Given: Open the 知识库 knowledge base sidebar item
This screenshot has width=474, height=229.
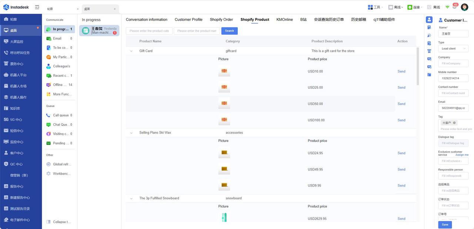Looking at the screenshot, I should click(15, 108).
